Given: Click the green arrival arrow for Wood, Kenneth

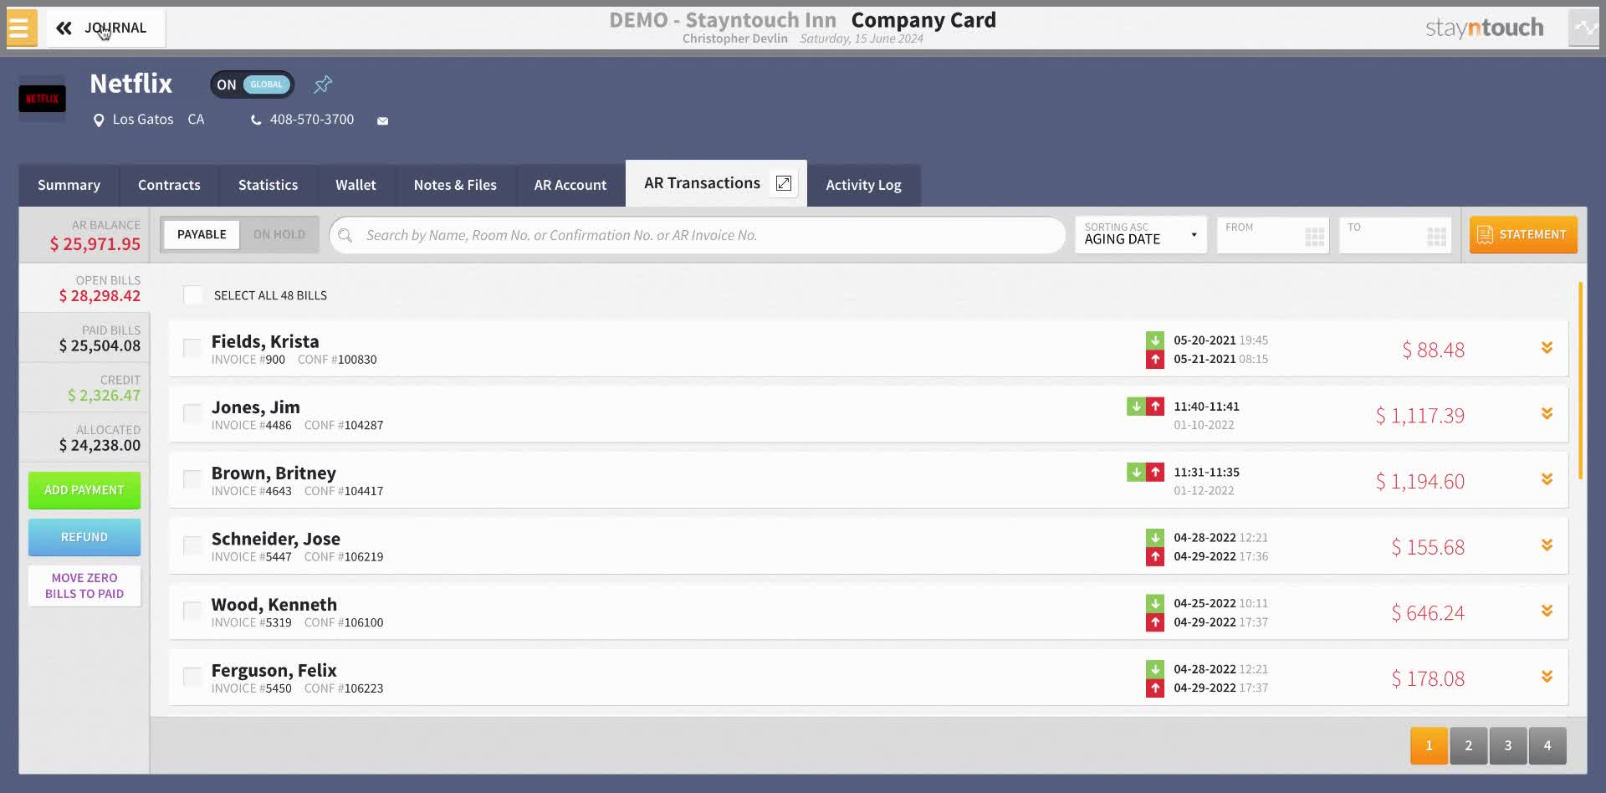Looking at the screenshot, I should (1155, 603).
